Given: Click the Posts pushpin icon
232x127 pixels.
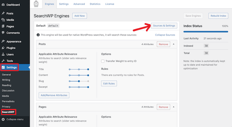Looking at the screenshot, I should (3, 13).
